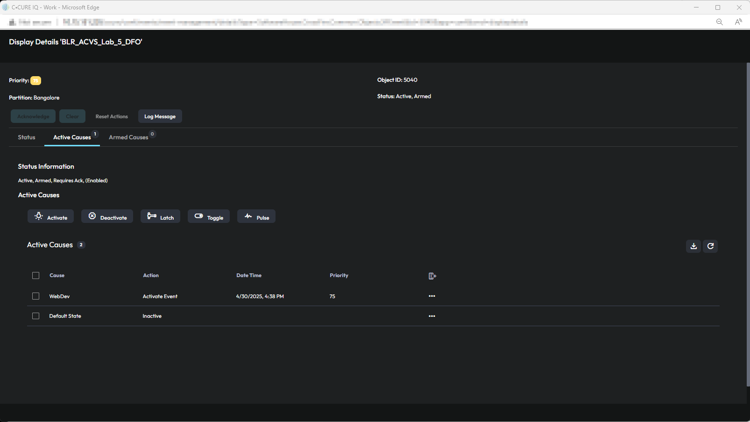750x422 pixels.
Task: Click the vertical scrollbar on right
Action: (748, 224)
